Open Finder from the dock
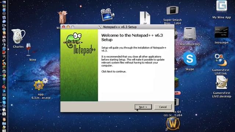235x132 pixels. coord(4,2)
